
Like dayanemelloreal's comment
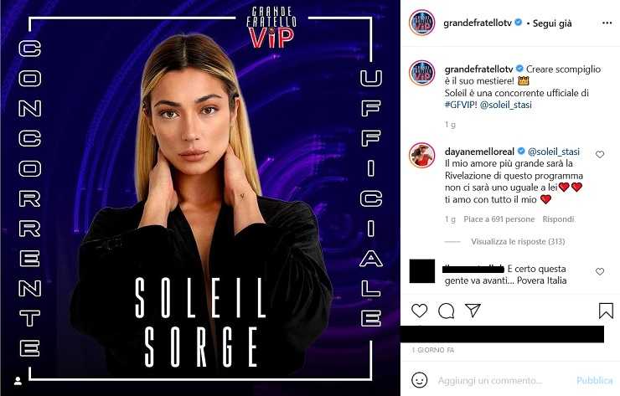[x=600, y=155]
